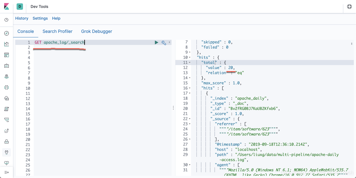Open the help menu lifebuoy icon
This screenshot has width=356, height=178.
349,7
